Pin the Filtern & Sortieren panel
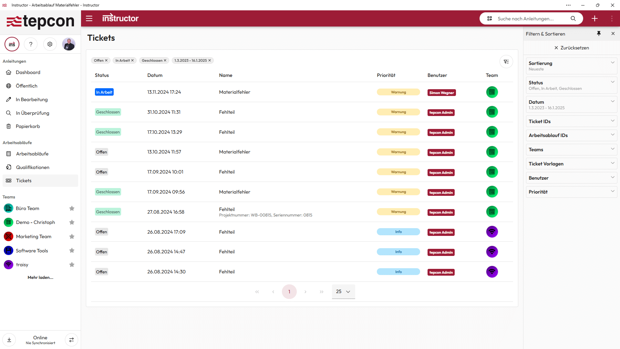 coord(599,34)
